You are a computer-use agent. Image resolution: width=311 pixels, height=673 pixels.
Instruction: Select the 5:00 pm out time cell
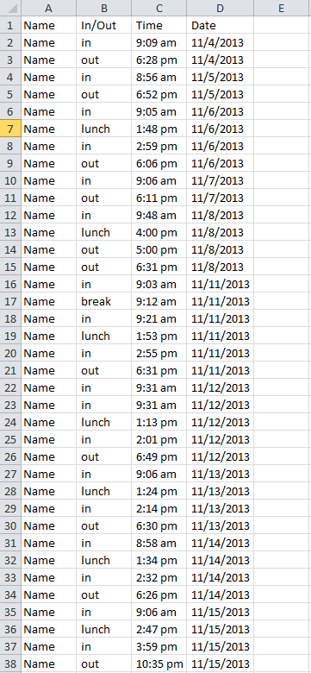pyautogui.click(x=159, y=249)
